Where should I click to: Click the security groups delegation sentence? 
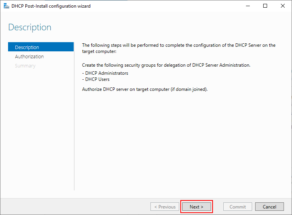click(x=166, y=65)
